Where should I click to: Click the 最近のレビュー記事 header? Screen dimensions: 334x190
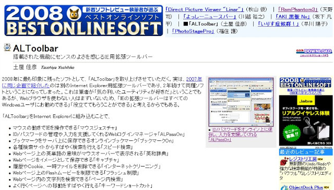click(x=306, y=152)
